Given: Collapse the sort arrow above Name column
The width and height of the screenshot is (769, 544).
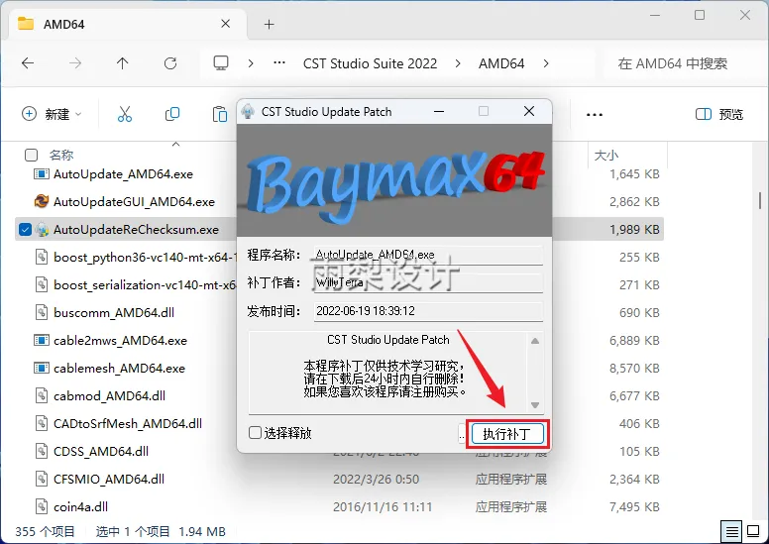Looking at the screenshot, I should point(176,145).
